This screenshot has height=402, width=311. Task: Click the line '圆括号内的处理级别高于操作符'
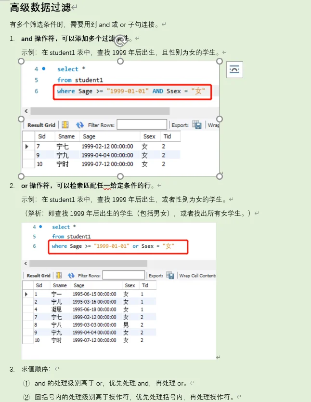click(x=134, y=397)
